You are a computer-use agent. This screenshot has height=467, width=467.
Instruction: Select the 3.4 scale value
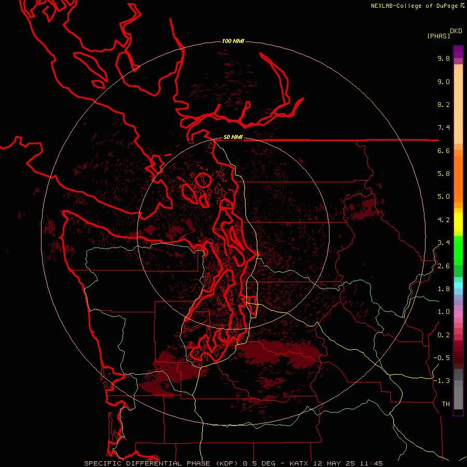tap(444, 243)
